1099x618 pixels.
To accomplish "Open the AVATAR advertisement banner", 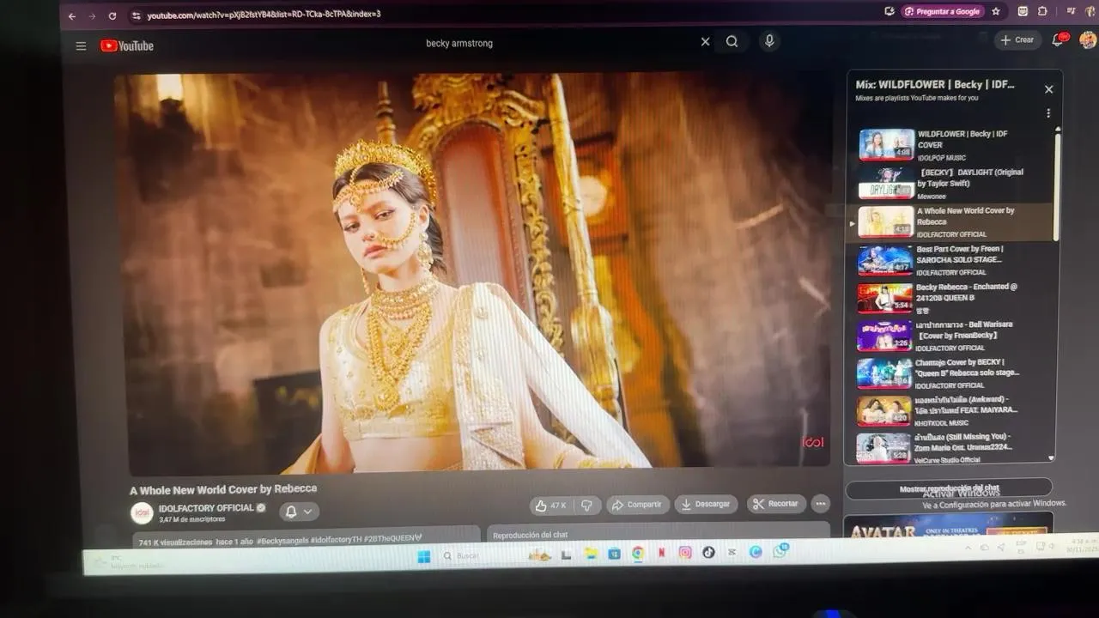I will (x=948, y=525).
